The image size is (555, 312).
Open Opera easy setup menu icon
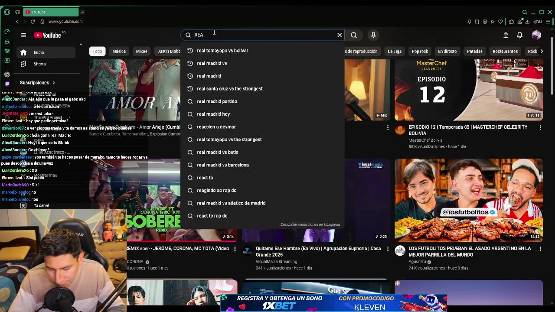click(x=549, y=22)
